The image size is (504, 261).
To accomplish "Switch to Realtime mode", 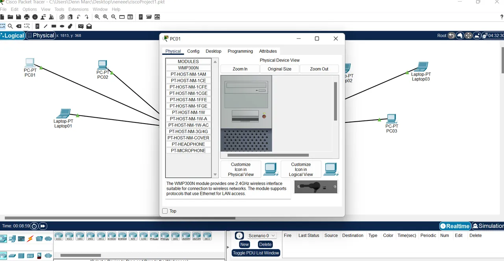I will [x=455, y=226].
